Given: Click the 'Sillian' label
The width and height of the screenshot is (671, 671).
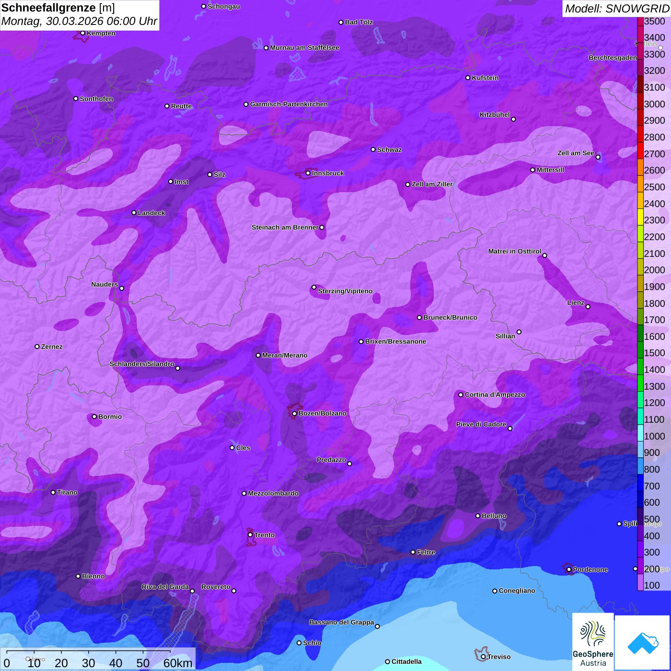Looking at the screenshot, I should 505,336.
